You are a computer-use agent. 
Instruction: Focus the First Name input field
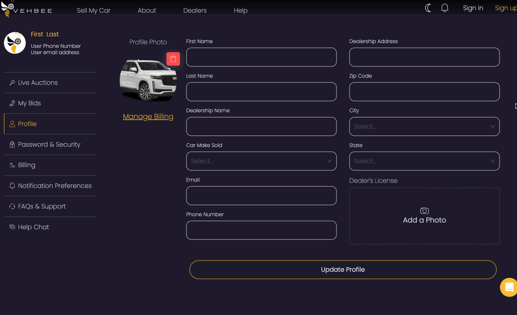tap(261, 57)
